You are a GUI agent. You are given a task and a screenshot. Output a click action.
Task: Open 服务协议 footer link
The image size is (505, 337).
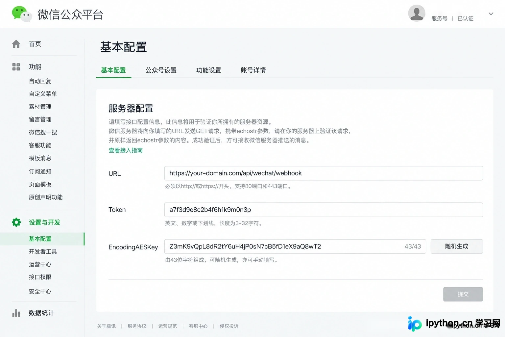tap(137, 326)
